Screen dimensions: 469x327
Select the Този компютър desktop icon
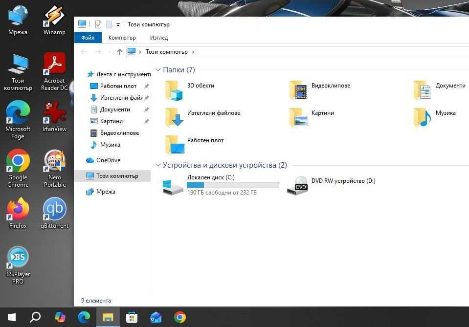(18, 72)
